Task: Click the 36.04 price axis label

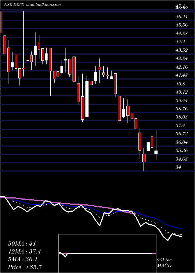Action: pos(181,142)
